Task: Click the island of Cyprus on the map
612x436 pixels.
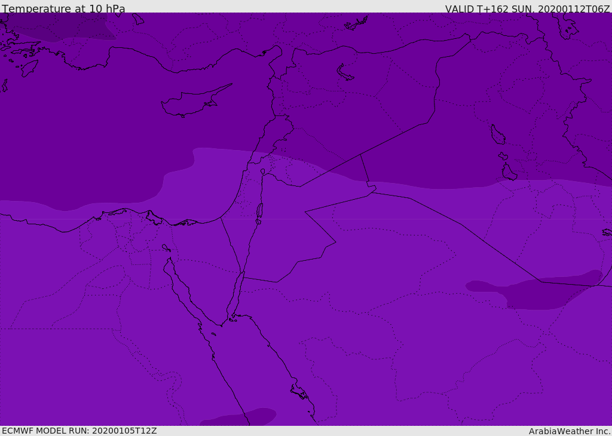Action: tap(195, 102)
